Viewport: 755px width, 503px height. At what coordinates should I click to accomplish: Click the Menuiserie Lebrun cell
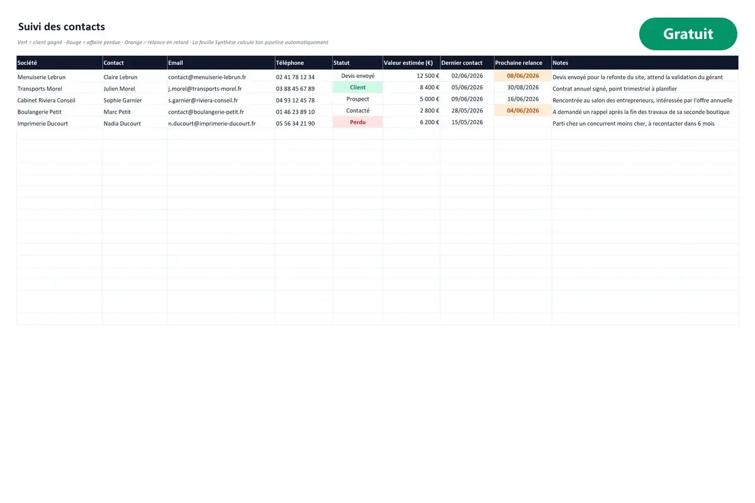pos(60,76)
